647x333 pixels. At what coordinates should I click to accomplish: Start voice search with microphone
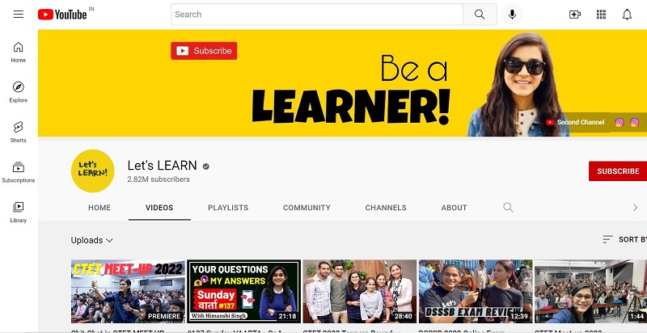tap(512, 15)
